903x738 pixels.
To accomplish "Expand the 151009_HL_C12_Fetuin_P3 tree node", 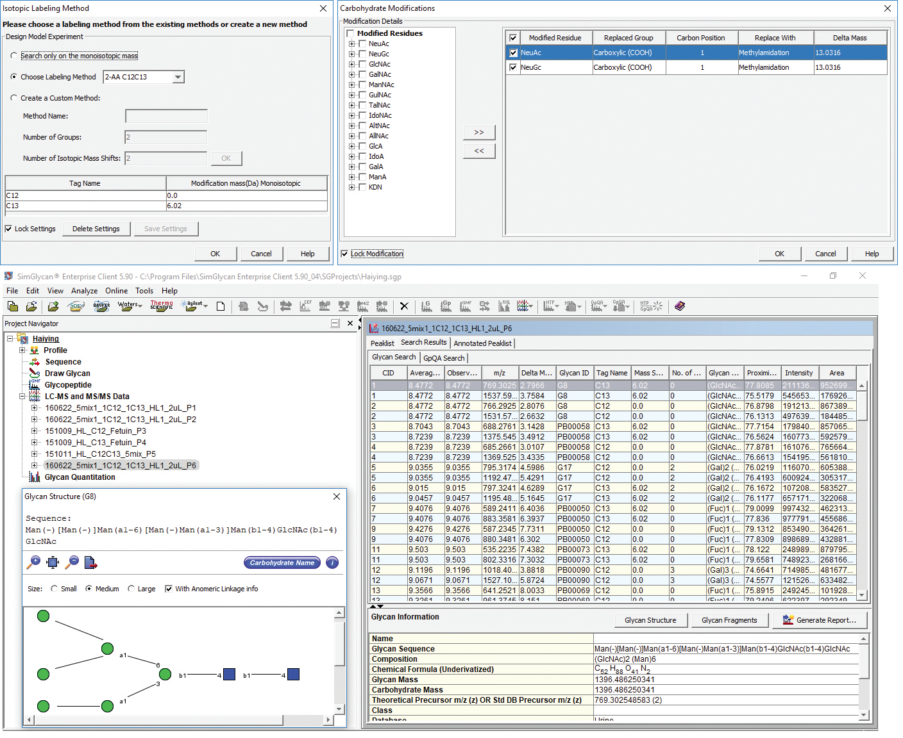I will pyautogui.click(x=35, y=431).
